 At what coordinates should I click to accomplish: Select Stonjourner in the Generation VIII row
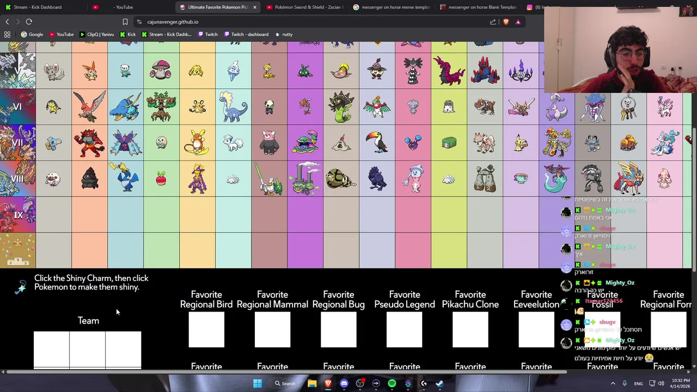[485, 179]
